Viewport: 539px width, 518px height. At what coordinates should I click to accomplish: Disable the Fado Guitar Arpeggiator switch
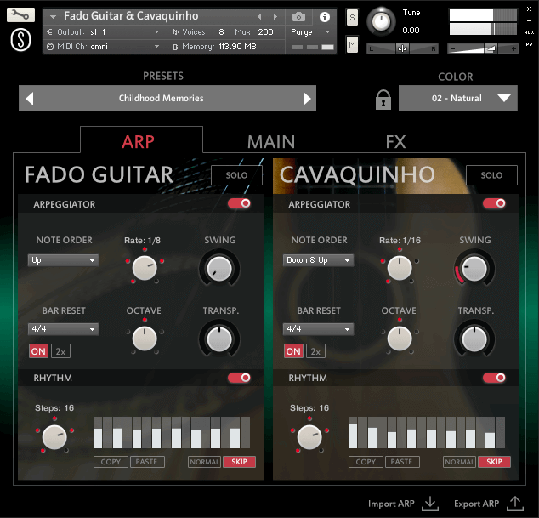point(239,203)
